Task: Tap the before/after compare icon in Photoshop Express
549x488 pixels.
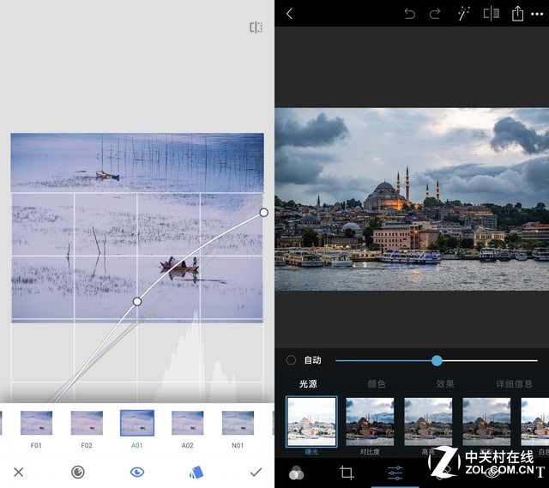Action: [491, 14]
